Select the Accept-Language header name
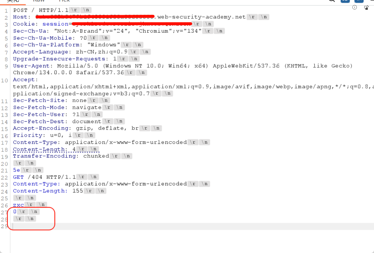The height and width of the screenshot is (253, 374). click(42, 52)
